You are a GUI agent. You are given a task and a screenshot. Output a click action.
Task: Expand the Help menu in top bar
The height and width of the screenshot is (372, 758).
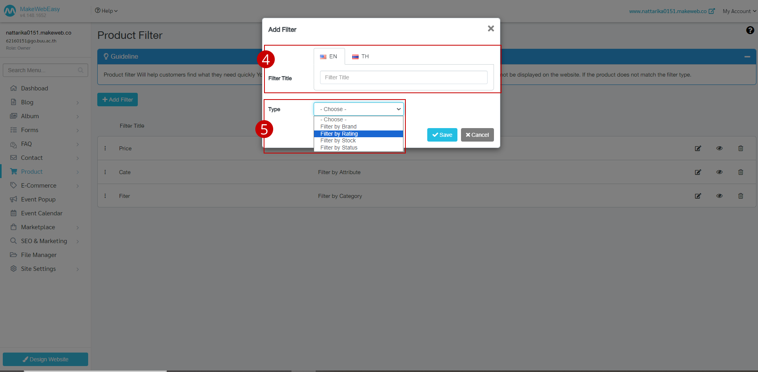(x=106, y=11)
